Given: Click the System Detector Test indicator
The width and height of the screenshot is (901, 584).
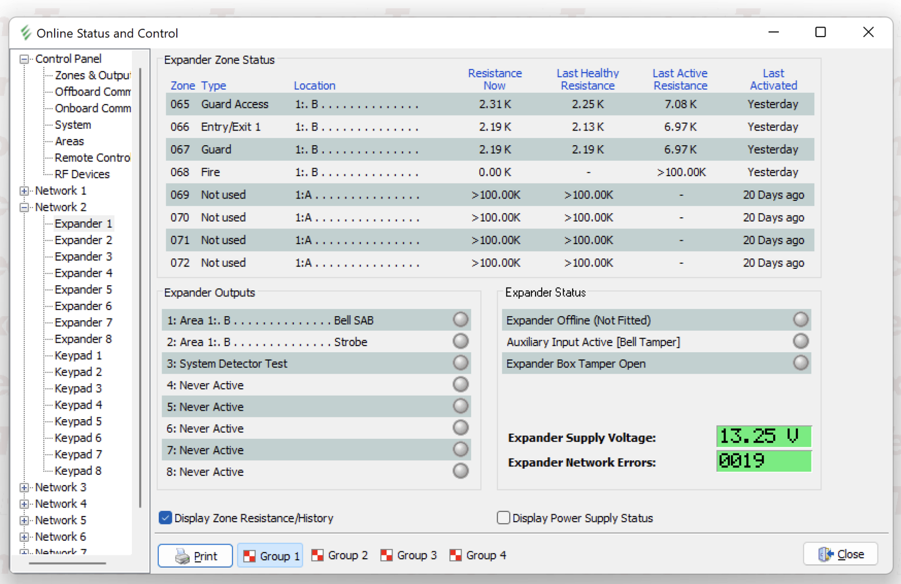Looking at the screenshot, I should 461,363.
